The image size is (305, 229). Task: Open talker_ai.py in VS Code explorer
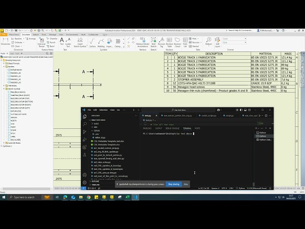click(x=100, y=138)
